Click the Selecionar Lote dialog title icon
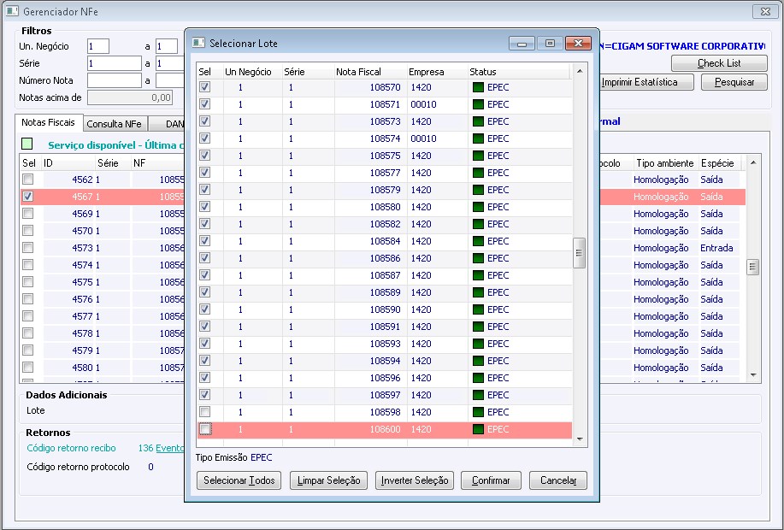Screen dimensions: 784x530 pyautogui.click(x=198, y=43)
